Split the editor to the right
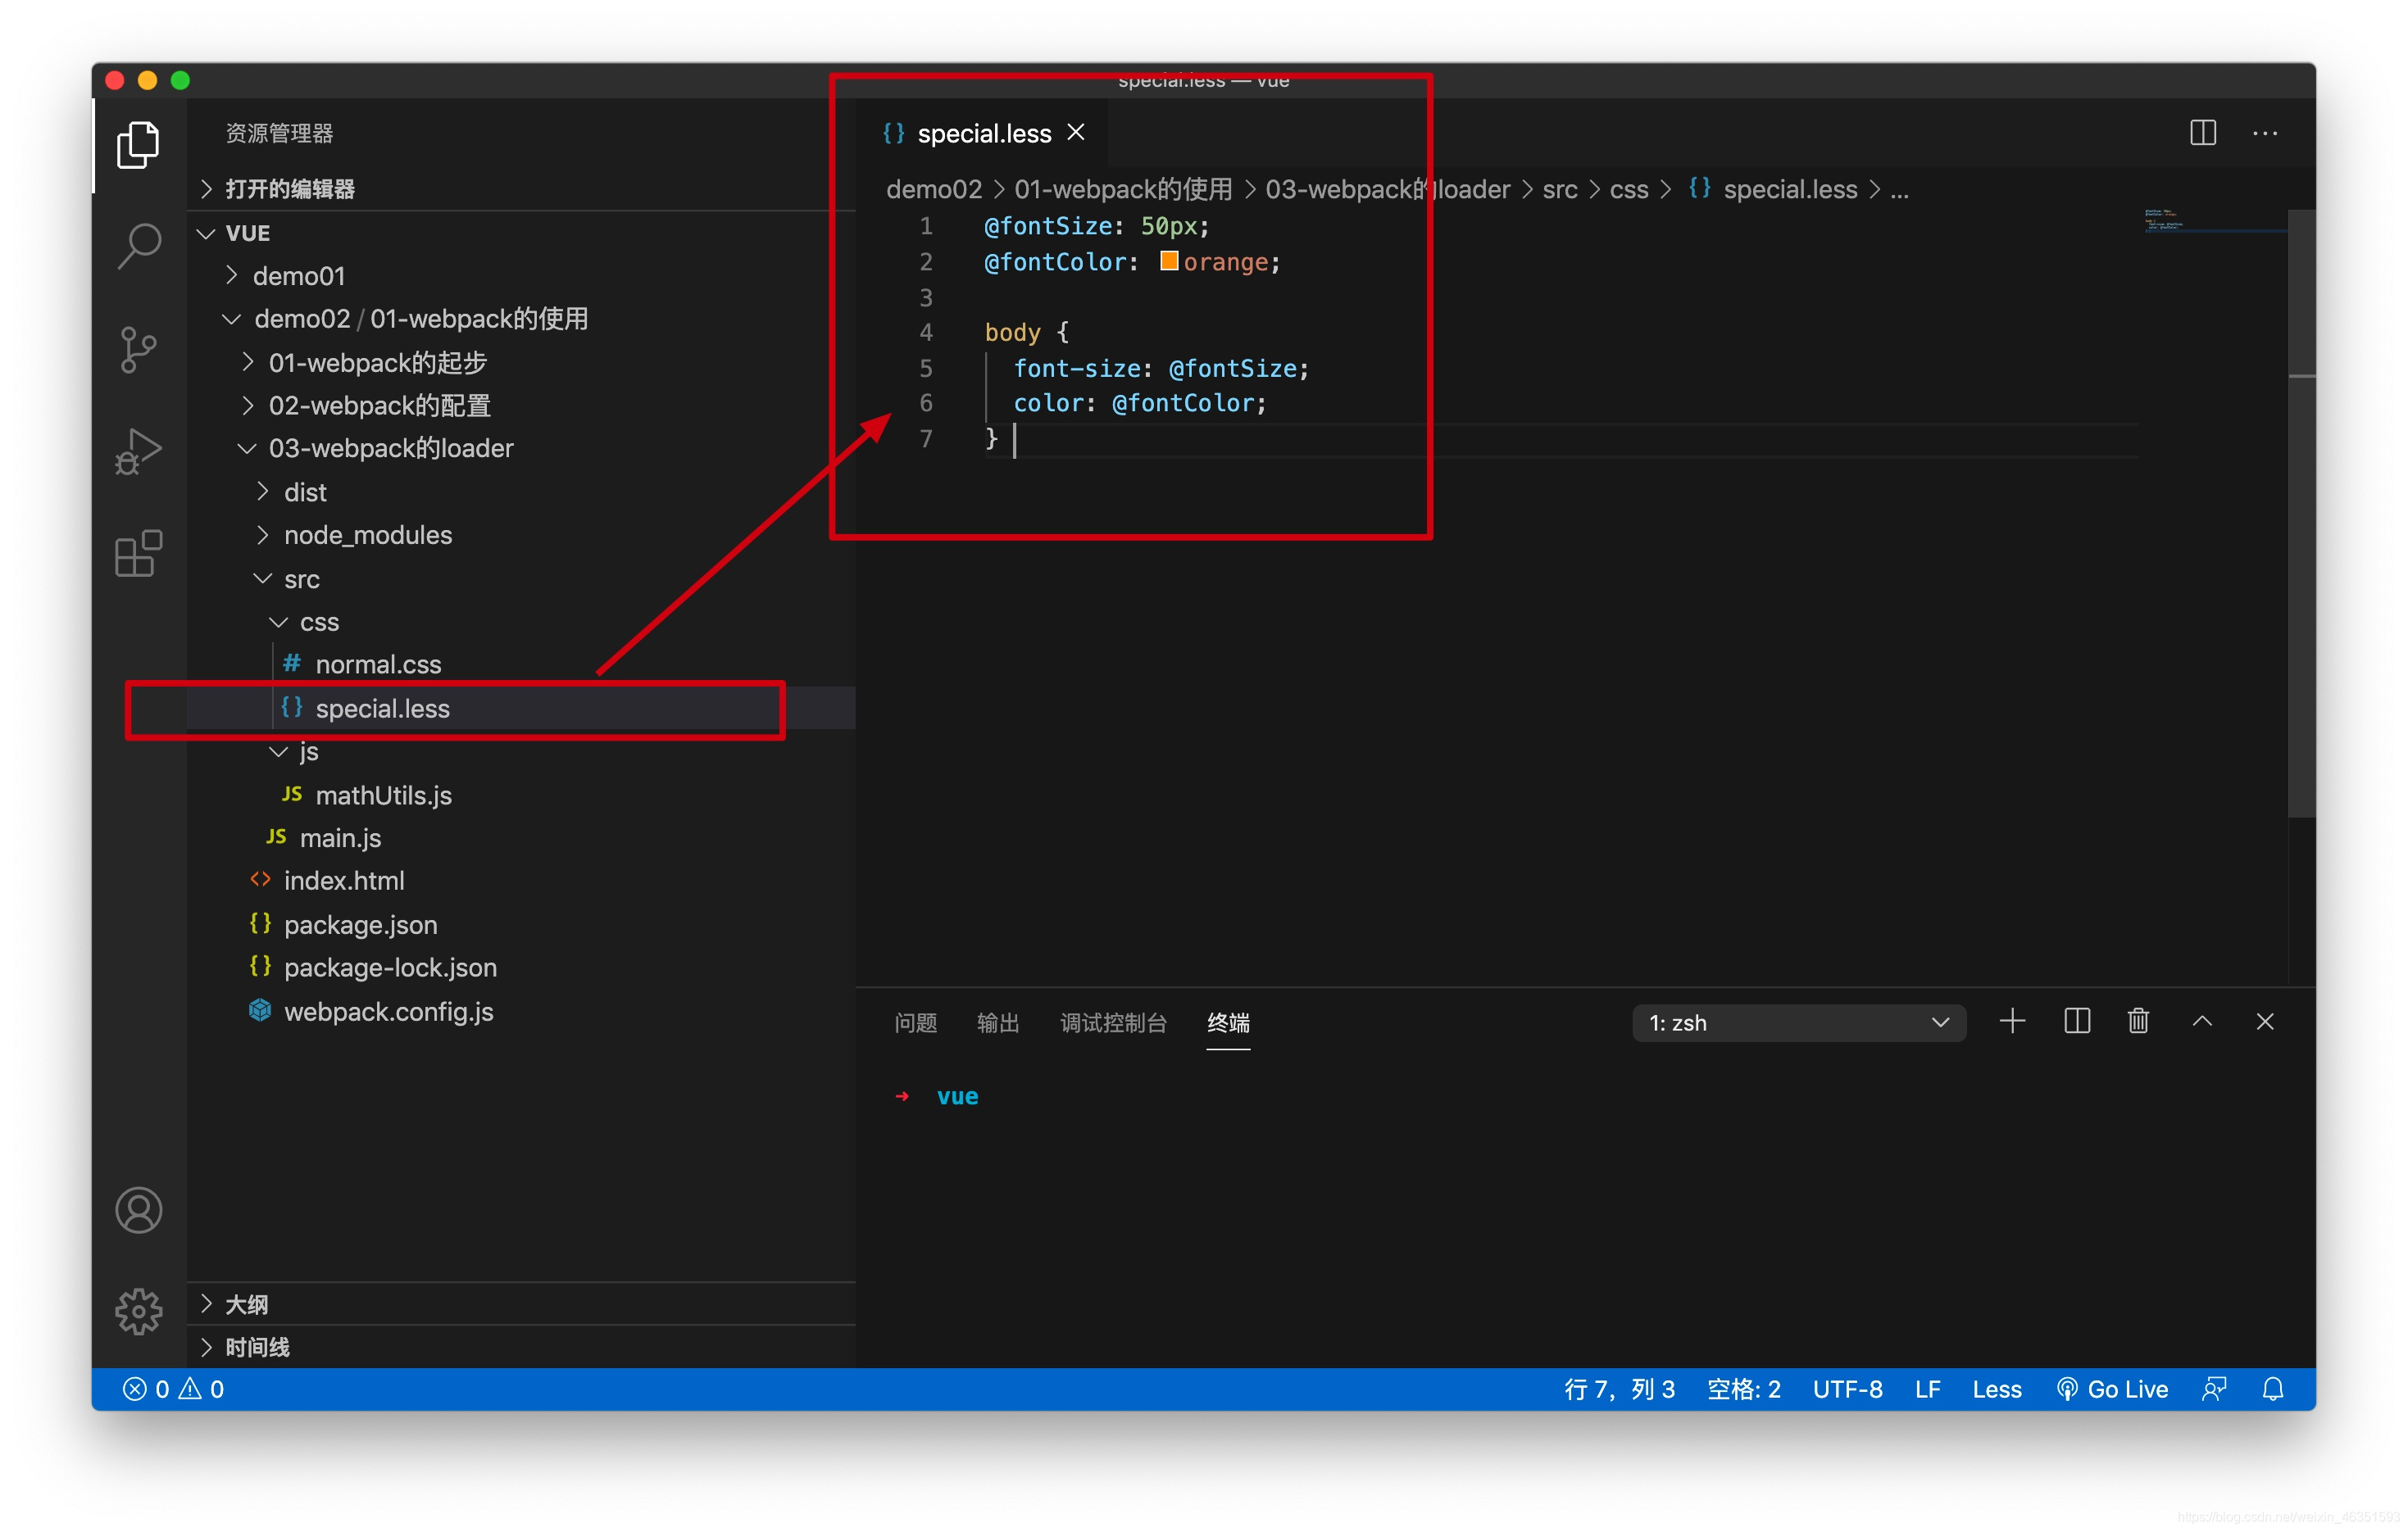The image size is (2408, 1532). click(2203, 133)
